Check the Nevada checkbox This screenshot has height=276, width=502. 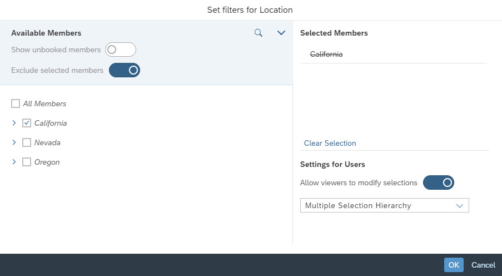[27, 142]
